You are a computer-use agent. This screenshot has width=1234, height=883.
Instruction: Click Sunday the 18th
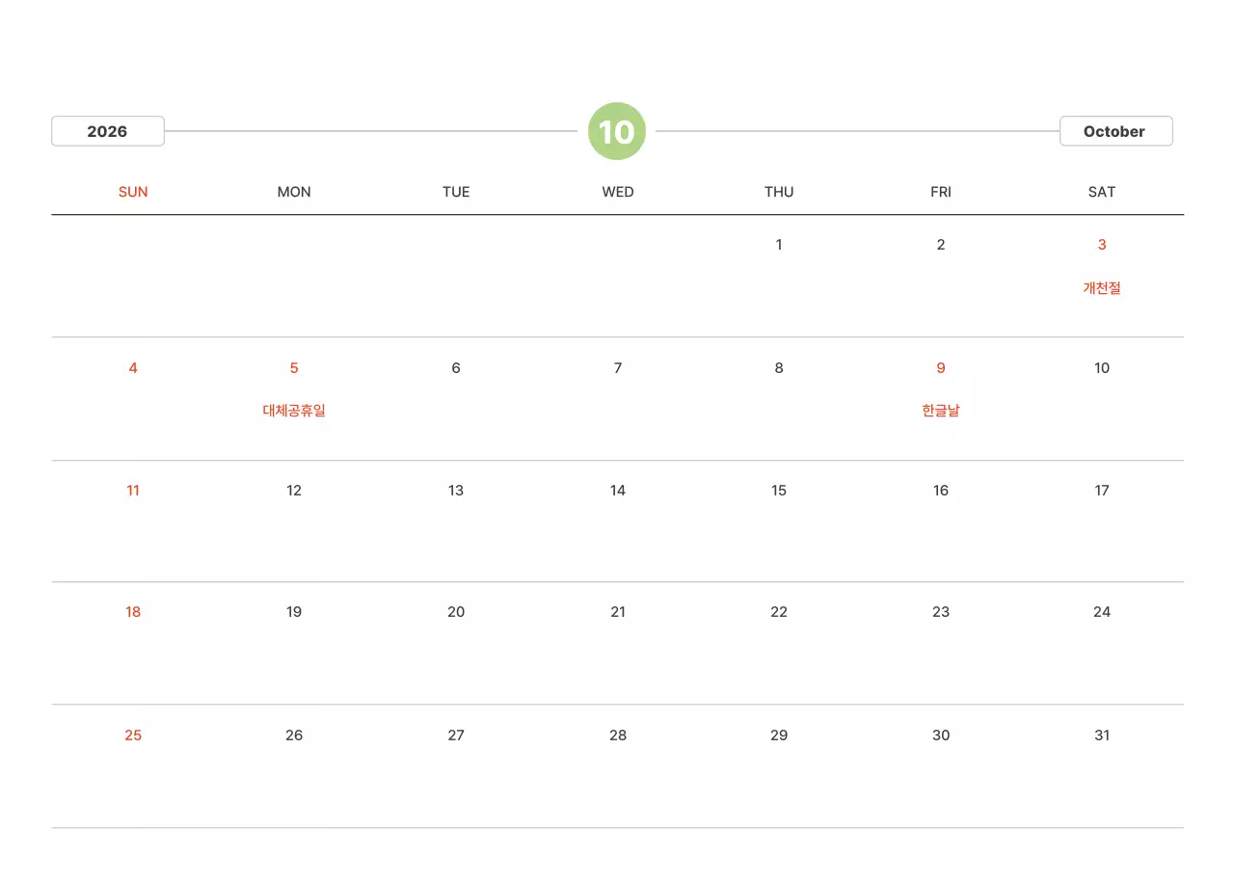133,612
